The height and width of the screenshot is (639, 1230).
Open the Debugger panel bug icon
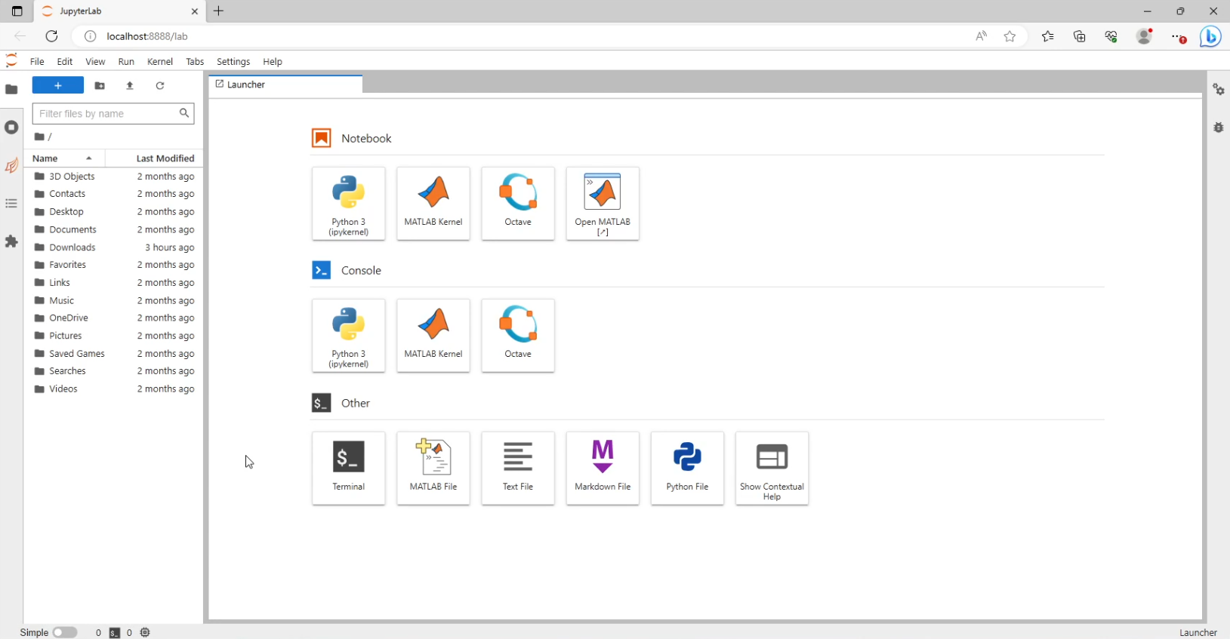pyautogui.click(x=1219, y=127)
